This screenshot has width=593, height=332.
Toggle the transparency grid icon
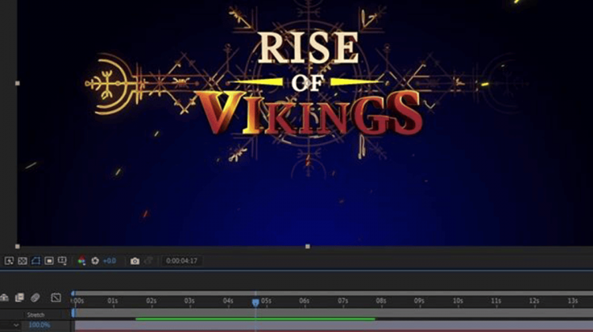click(22, 261)
